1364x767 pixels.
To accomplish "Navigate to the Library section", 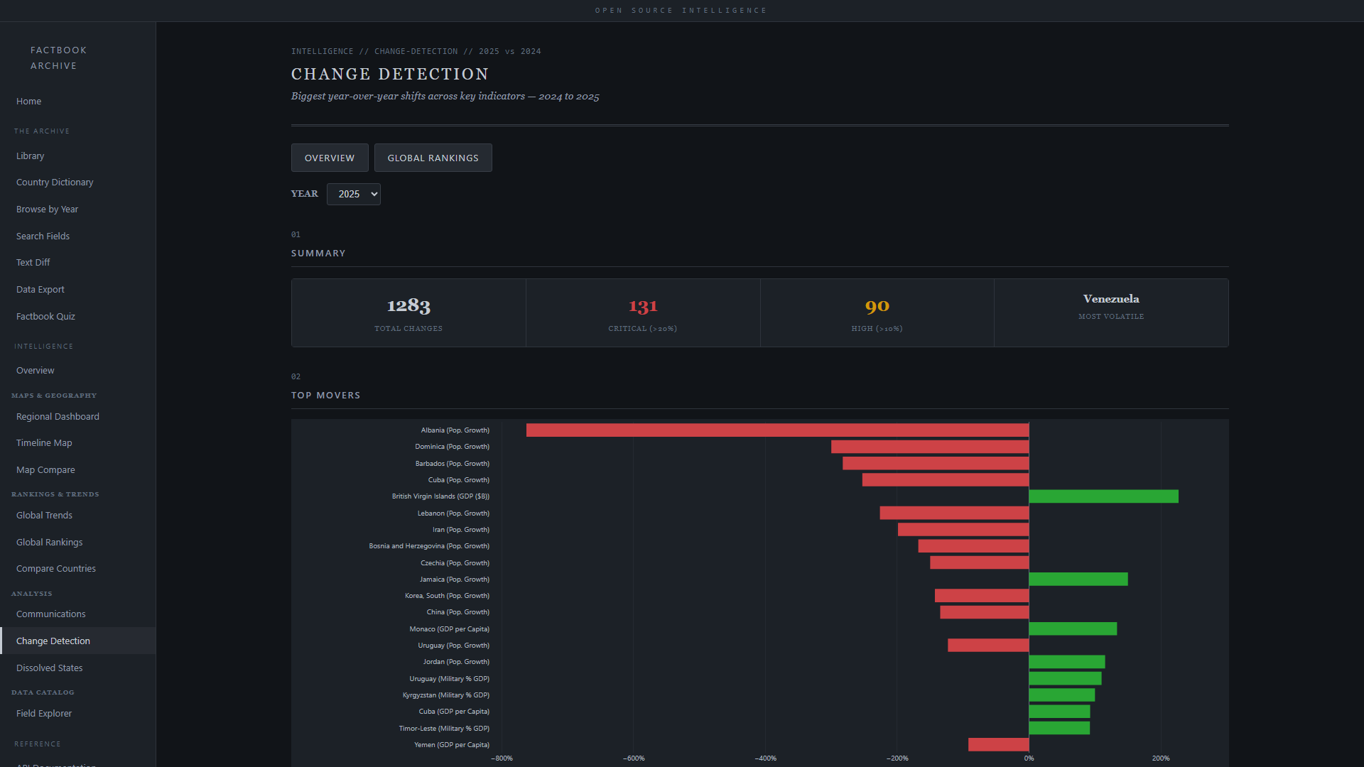I will click(30, 156).
